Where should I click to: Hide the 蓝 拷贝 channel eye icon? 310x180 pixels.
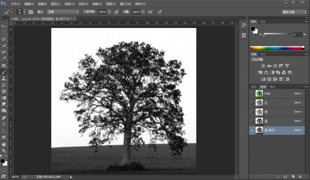tap(252, 130)
